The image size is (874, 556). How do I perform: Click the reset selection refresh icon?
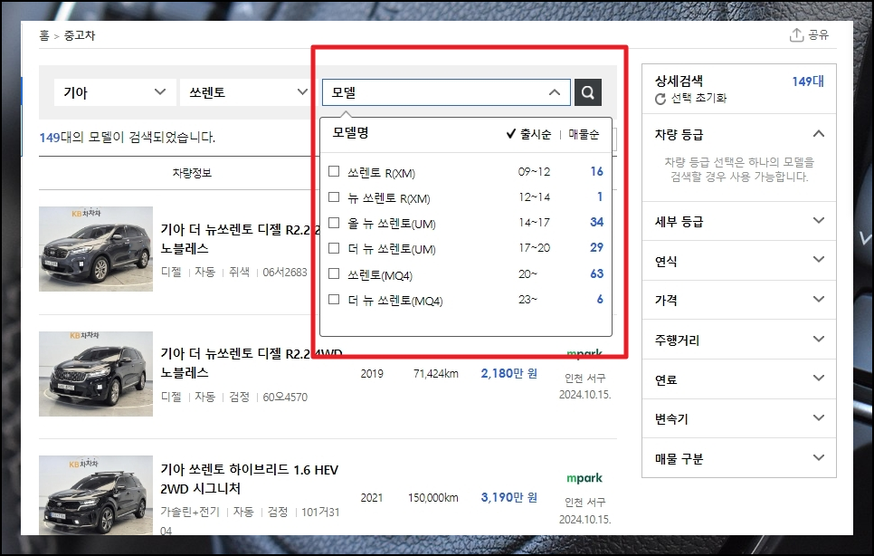pyautogui.click(x=660, y=99)
